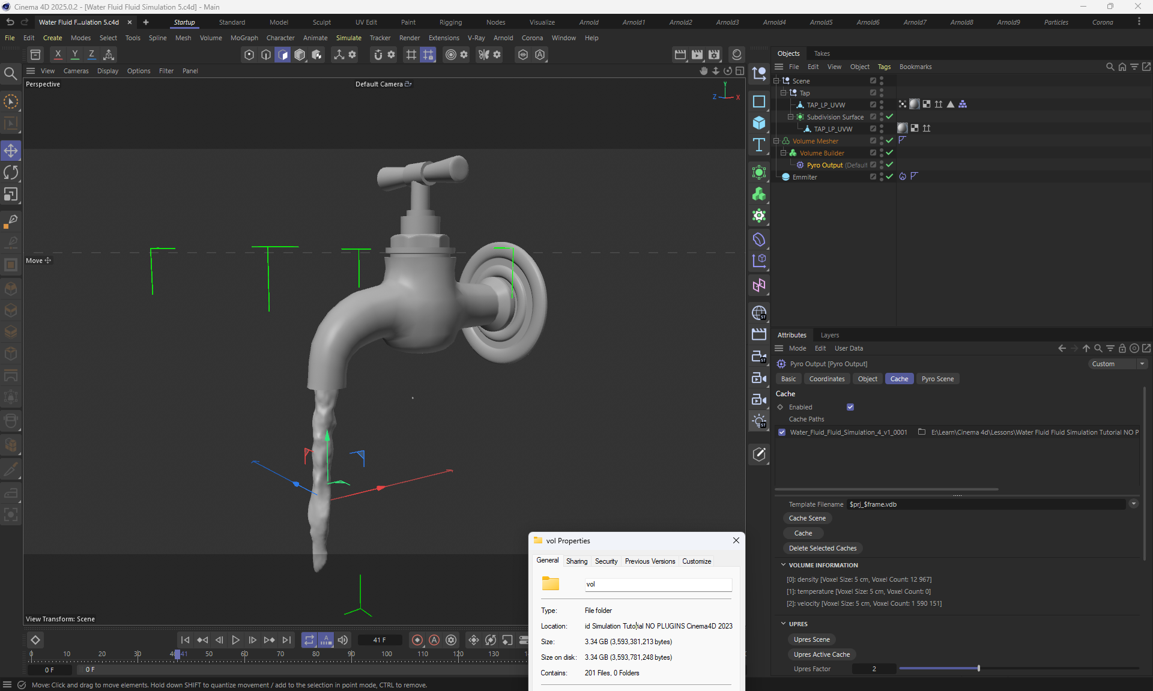Disable the Cache Enabled checkbox
This screenshot has width=1153, height=691.
tap(850, 407)
